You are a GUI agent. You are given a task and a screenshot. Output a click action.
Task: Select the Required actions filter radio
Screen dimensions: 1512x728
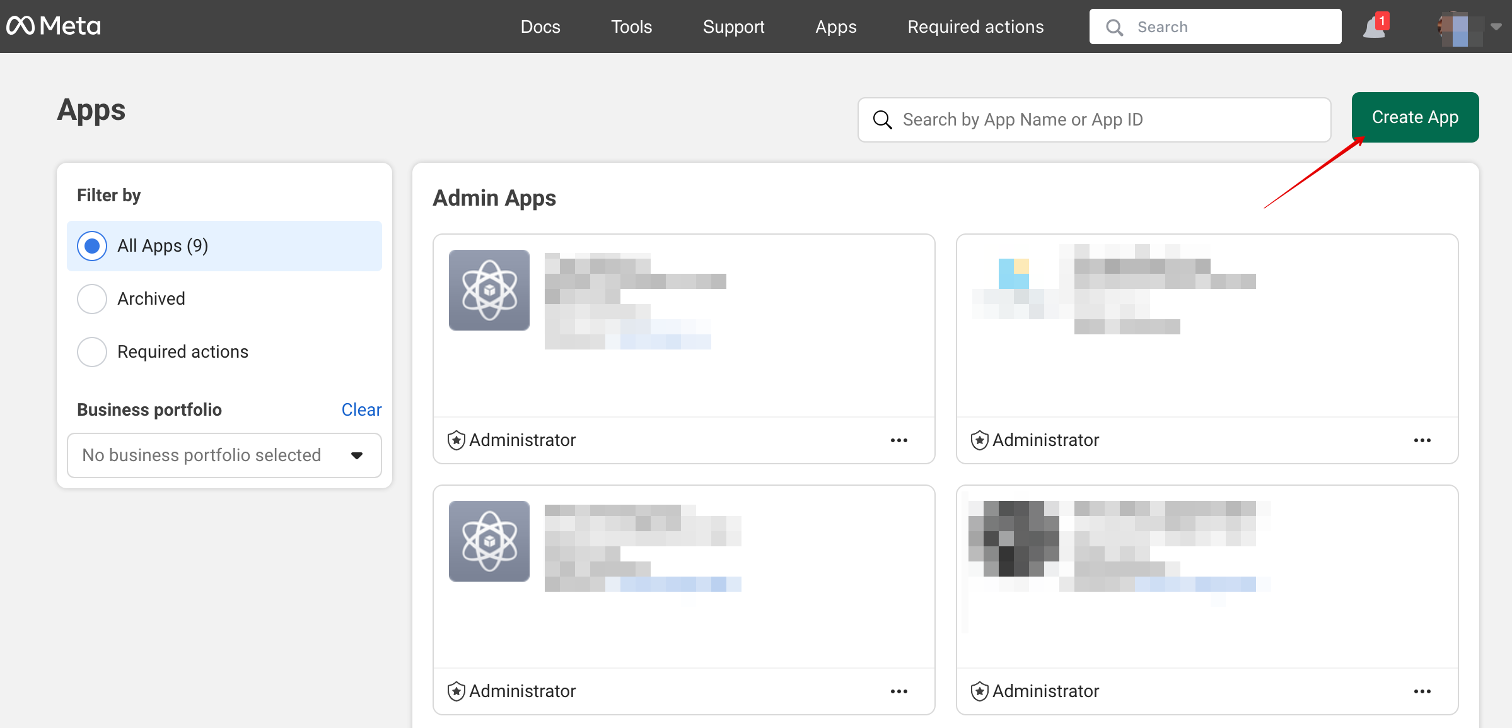click(x=92, y=352)
